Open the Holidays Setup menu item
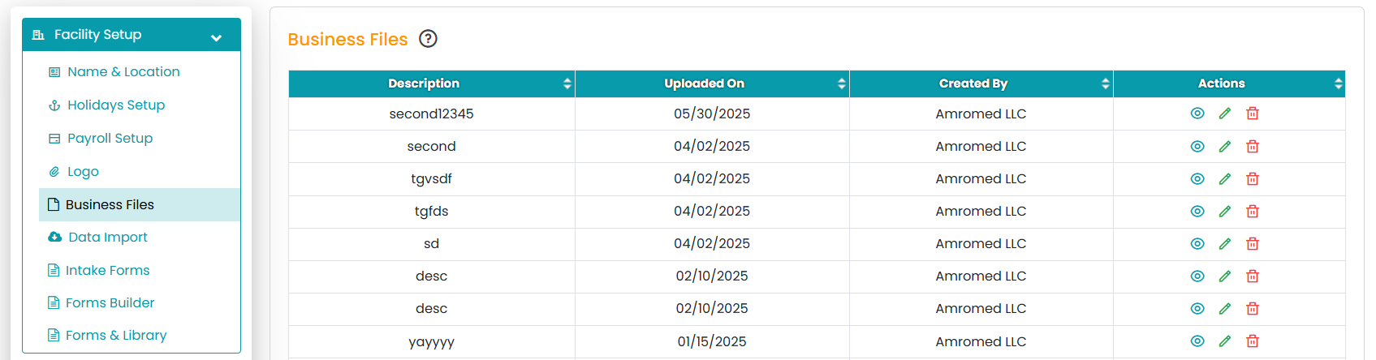Viewport: 1376px width, 360px height. (116, 105)
